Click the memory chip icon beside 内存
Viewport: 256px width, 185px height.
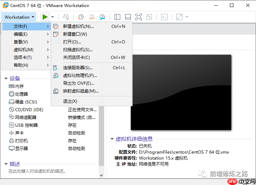[11, 86]
